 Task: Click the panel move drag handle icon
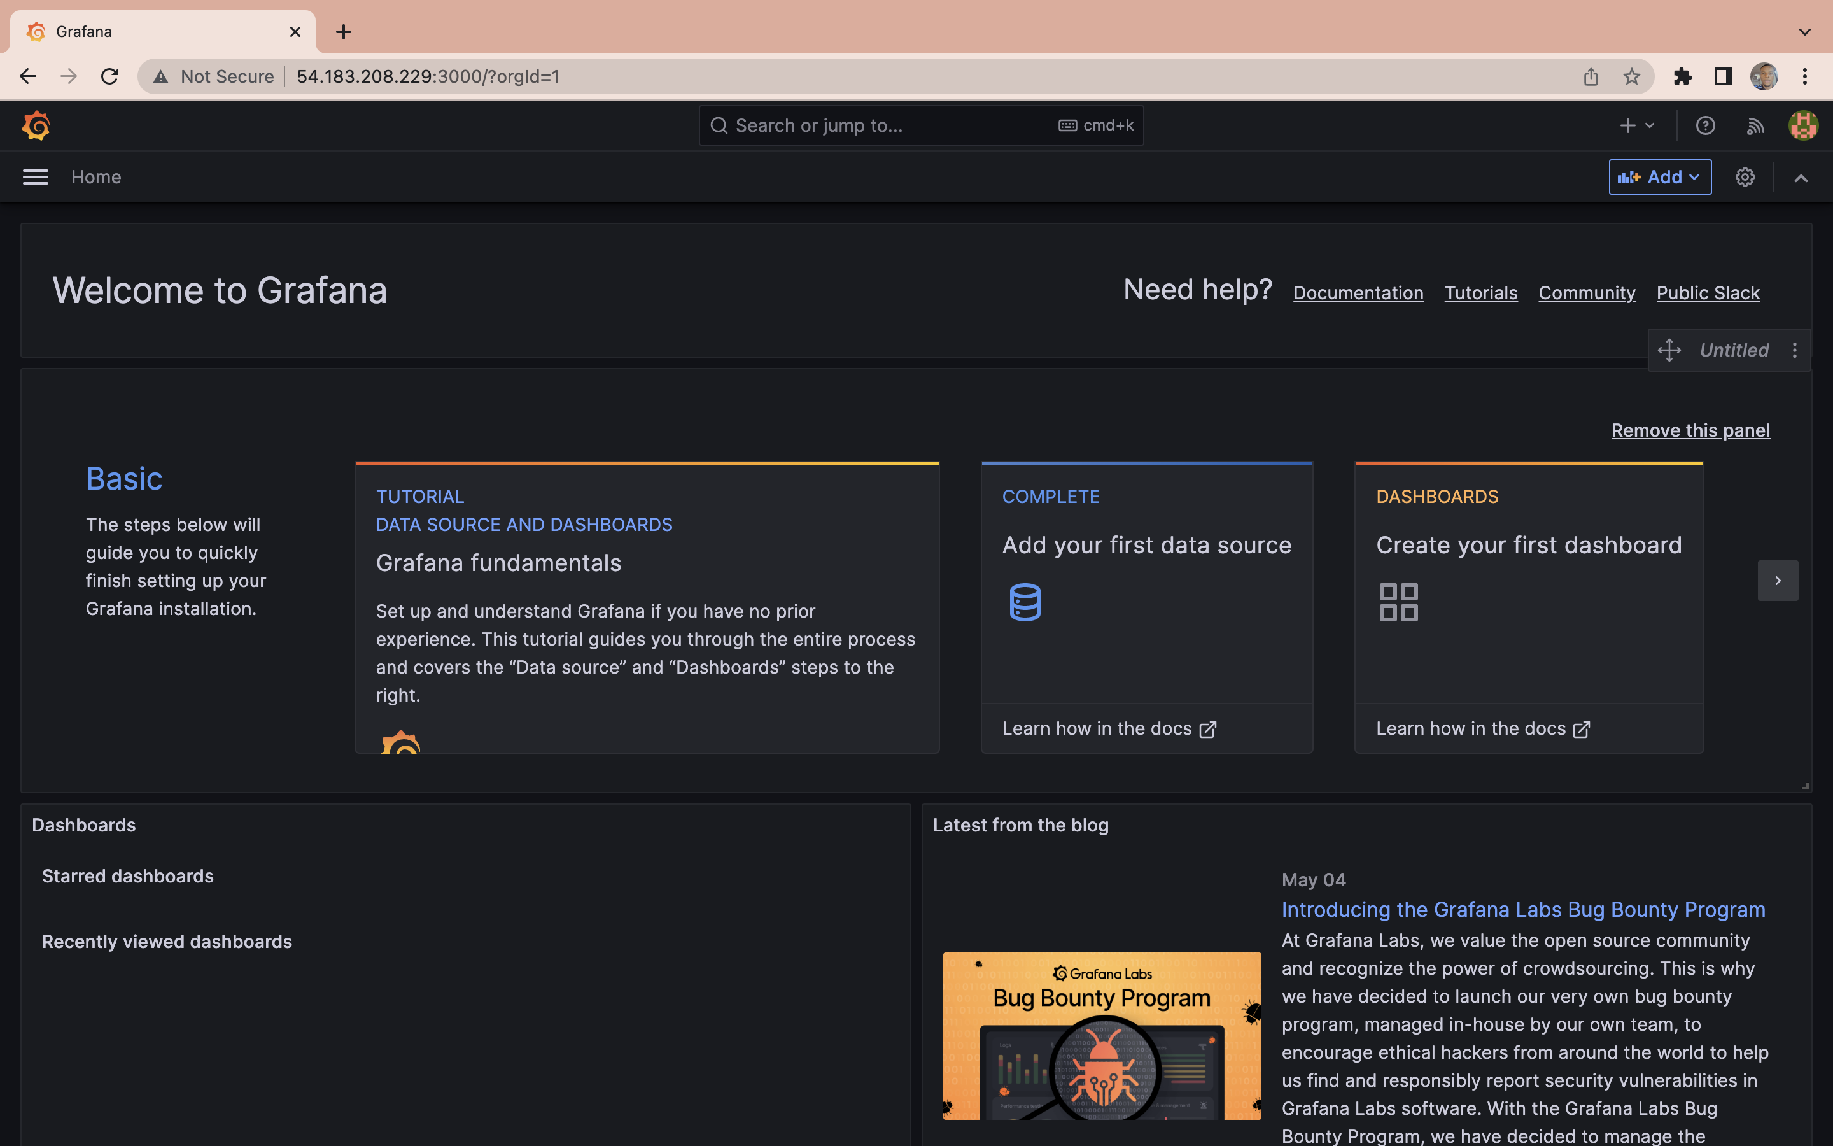tap(1669, 350)
